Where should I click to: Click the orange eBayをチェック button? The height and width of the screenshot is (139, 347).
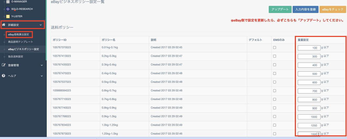point(333,9)
